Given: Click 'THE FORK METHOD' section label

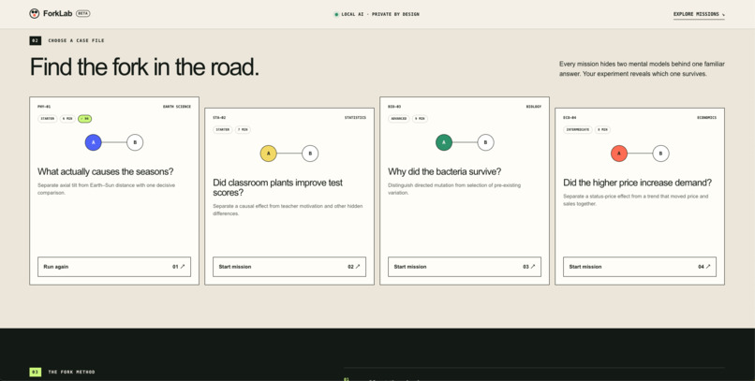Looking at the screenshot, I should pyautogui.click(x=71, y=372).
